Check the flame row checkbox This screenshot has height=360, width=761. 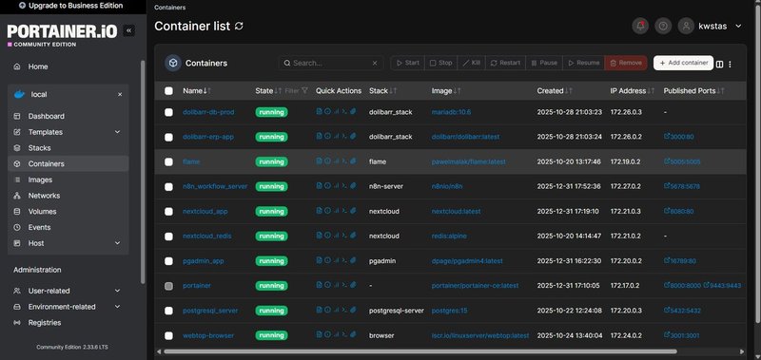(168, 161)
